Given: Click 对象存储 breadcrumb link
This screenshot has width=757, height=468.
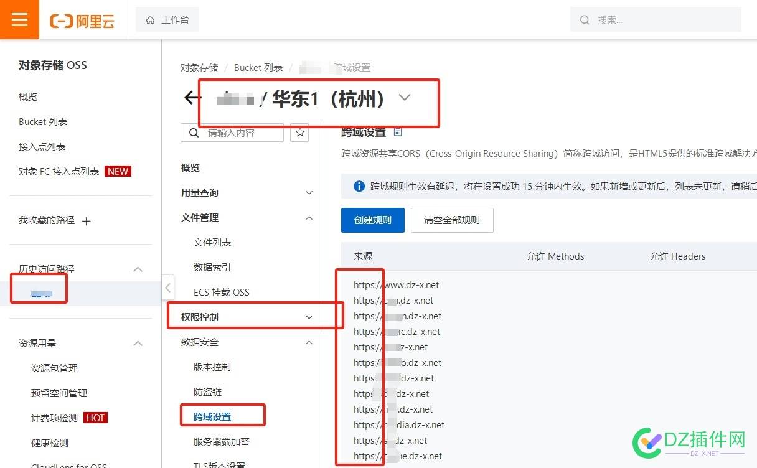Looking at the screenshot, I should pos(199,67).
